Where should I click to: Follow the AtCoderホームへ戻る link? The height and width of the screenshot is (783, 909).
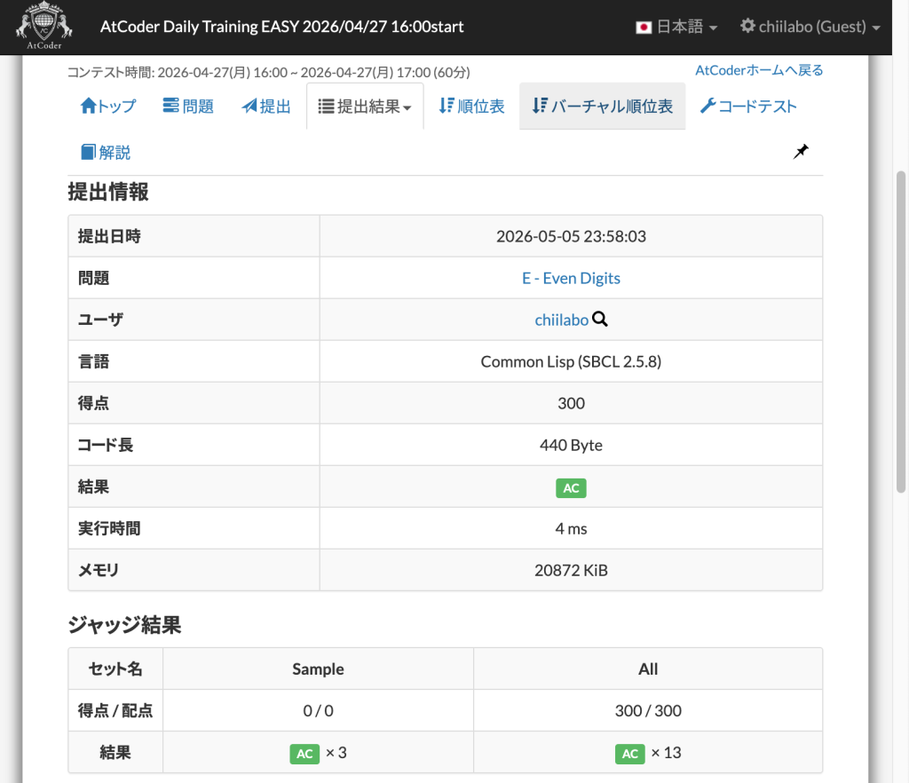click(759, 70)
